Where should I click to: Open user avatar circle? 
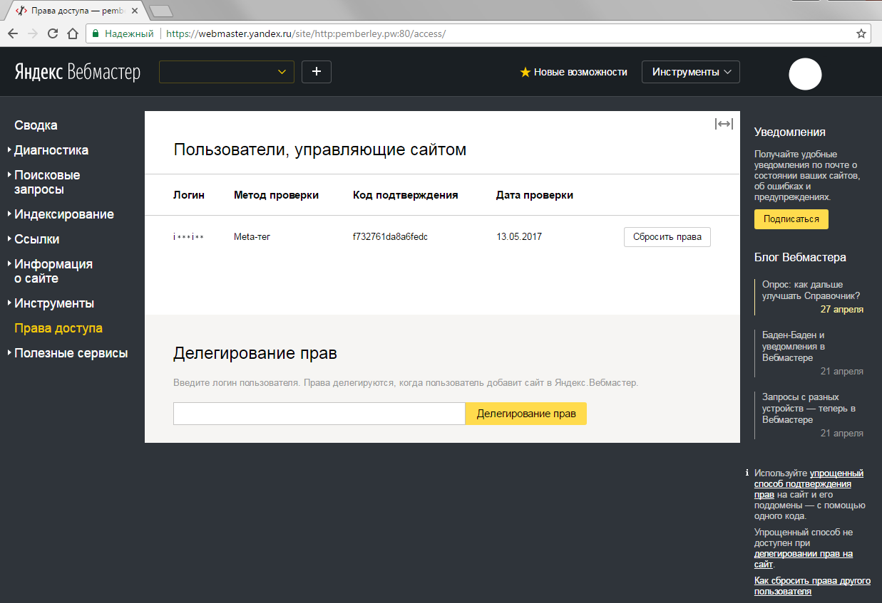click(805, 73)
